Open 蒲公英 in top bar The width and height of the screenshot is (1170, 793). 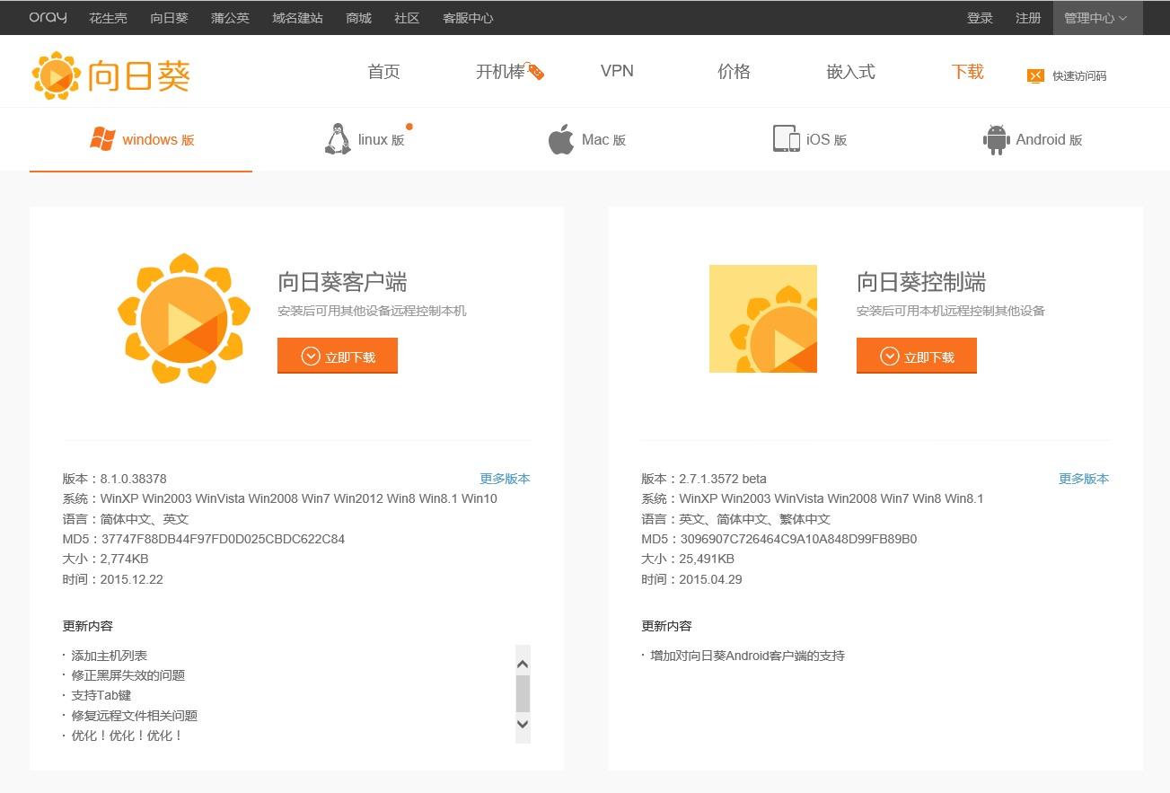pyautogui.click(x=231, y=18)
